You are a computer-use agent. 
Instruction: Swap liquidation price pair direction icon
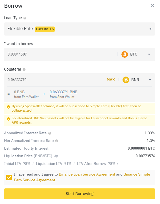click(x=56, y=156)
